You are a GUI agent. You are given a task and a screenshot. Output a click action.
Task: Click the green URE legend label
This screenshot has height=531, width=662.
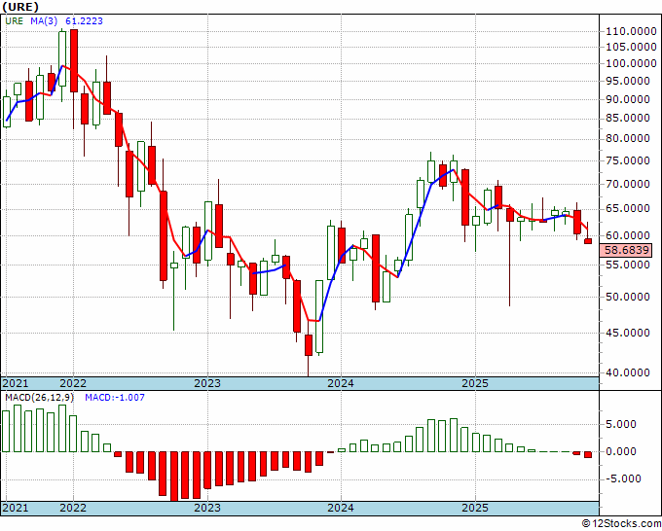tap(14, 21)
